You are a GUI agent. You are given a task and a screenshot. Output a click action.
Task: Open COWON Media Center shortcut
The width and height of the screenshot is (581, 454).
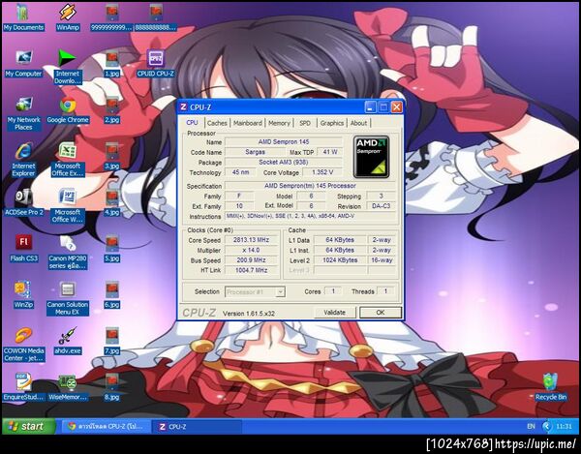point(23,344)
